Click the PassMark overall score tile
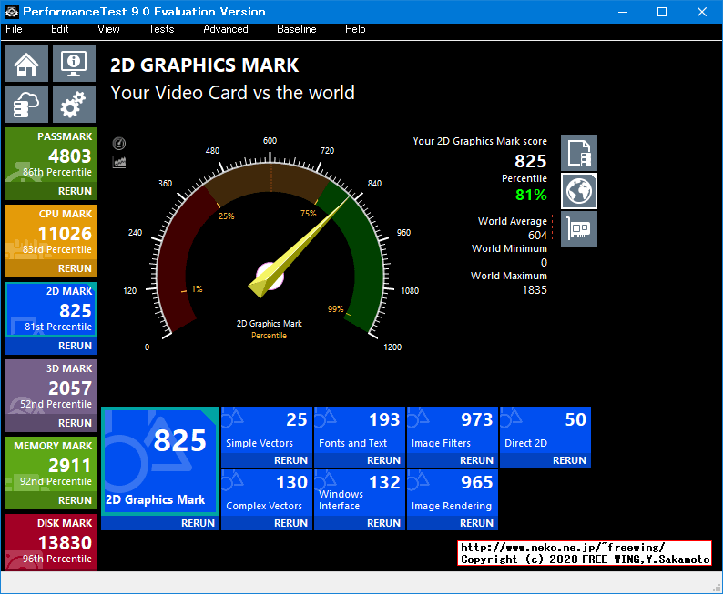Screen dimensions: 723x594 [51, 156]
